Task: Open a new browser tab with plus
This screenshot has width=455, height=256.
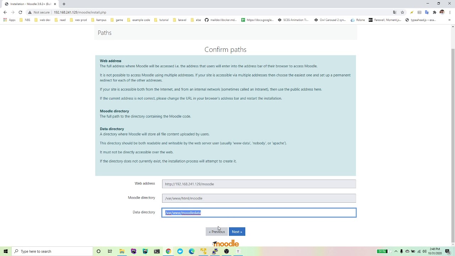Action: tap(64, 4)
